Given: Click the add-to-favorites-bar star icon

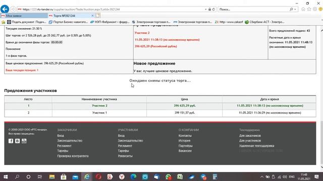Looking at the screenshot, I should [x=4, y=22].
